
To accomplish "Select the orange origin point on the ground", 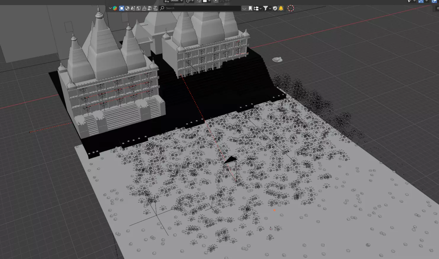I will pos(274,210).
